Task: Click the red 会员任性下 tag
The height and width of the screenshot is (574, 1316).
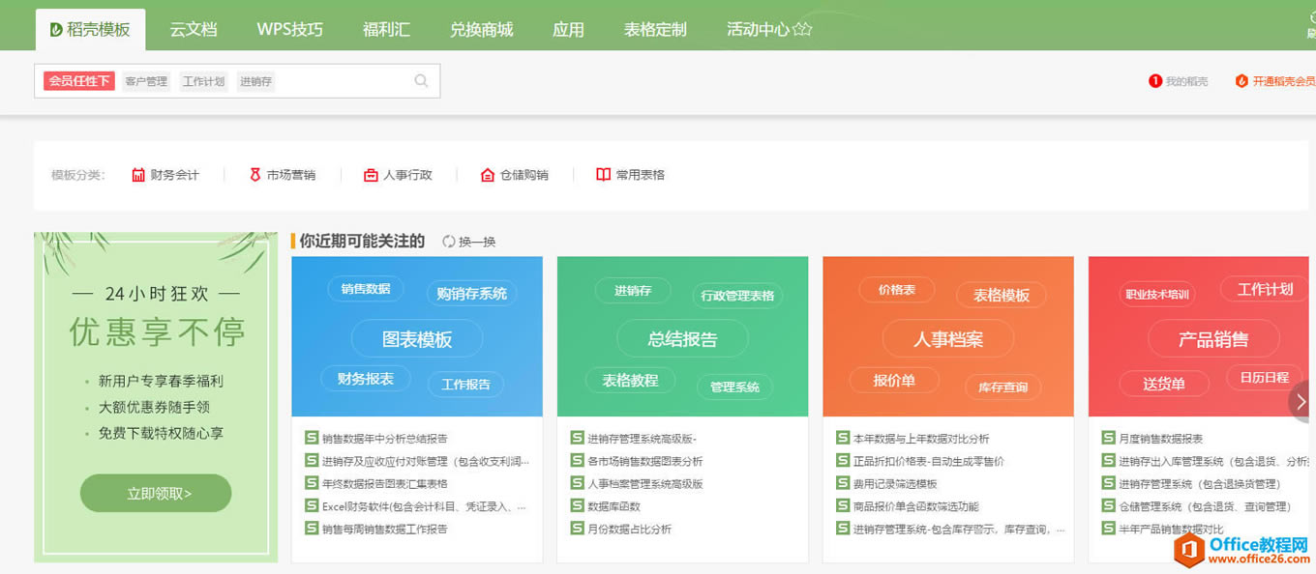Action: pyautogui.click(x=79, y=81)
